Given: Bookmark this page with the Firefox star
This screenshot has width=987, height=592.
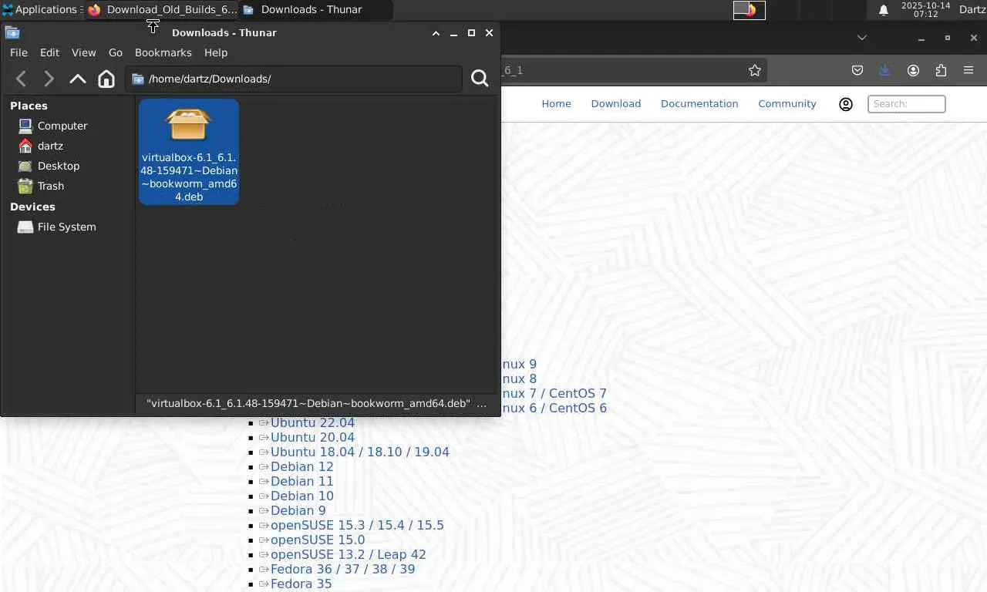Looking at the screenshot, I should coord(755,70).
